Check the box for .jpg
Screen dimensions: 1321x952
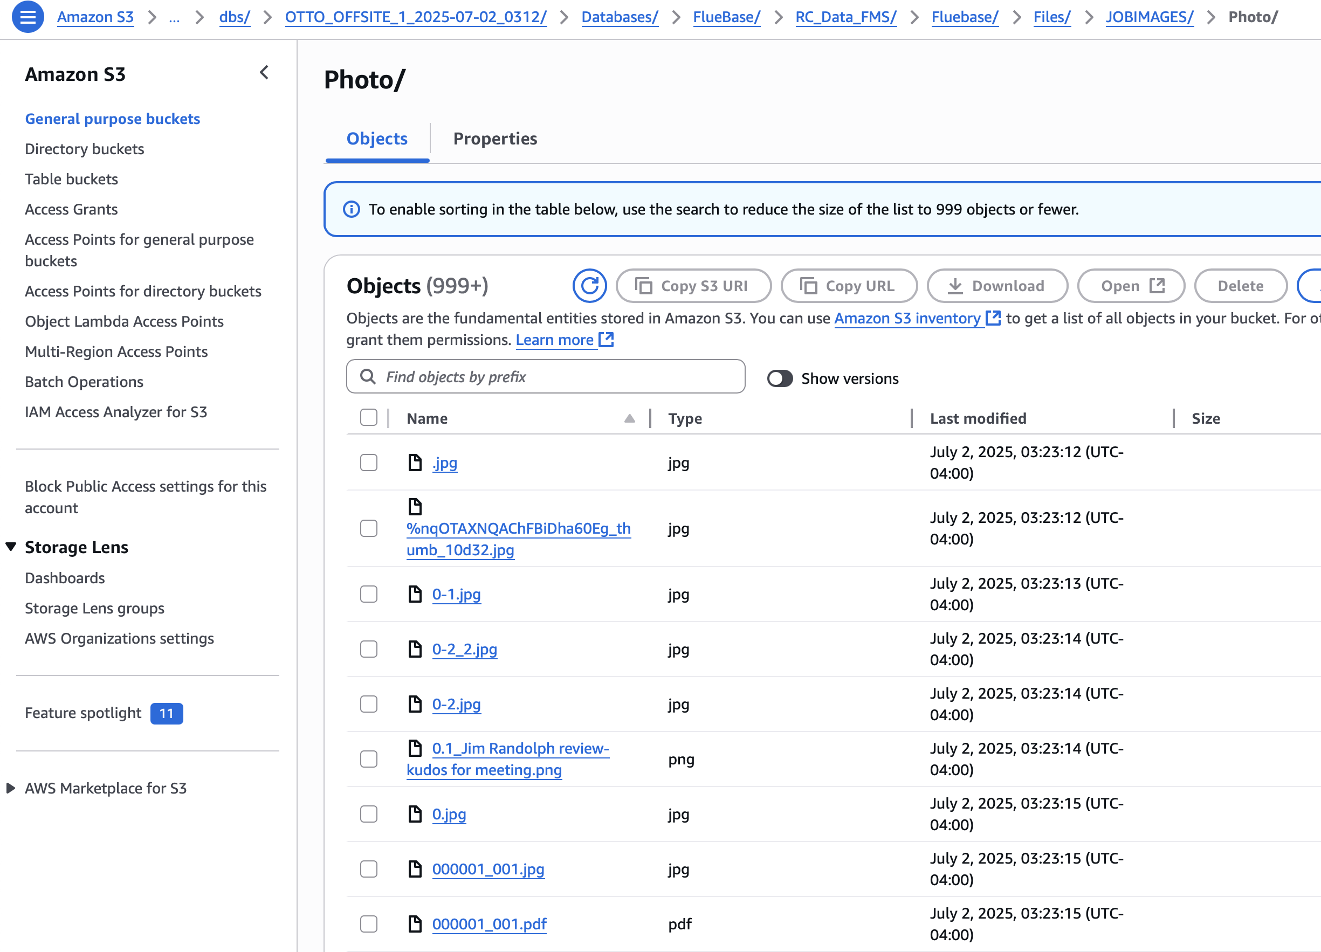pyautogui.click(x=369, y=463)
